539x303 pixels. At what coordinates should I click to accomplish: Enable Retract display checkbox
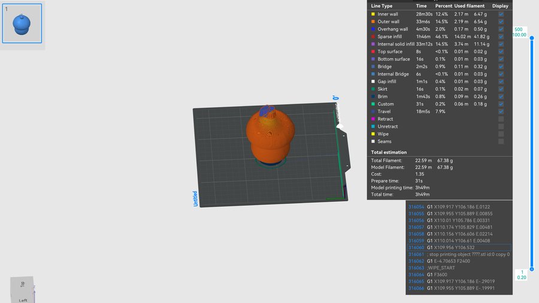coord(501,119)
